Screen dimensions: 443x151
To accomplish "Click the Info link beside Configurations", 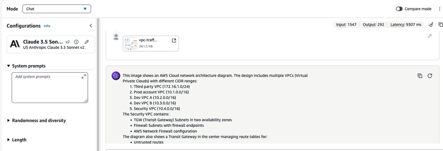I will [47, 26].
